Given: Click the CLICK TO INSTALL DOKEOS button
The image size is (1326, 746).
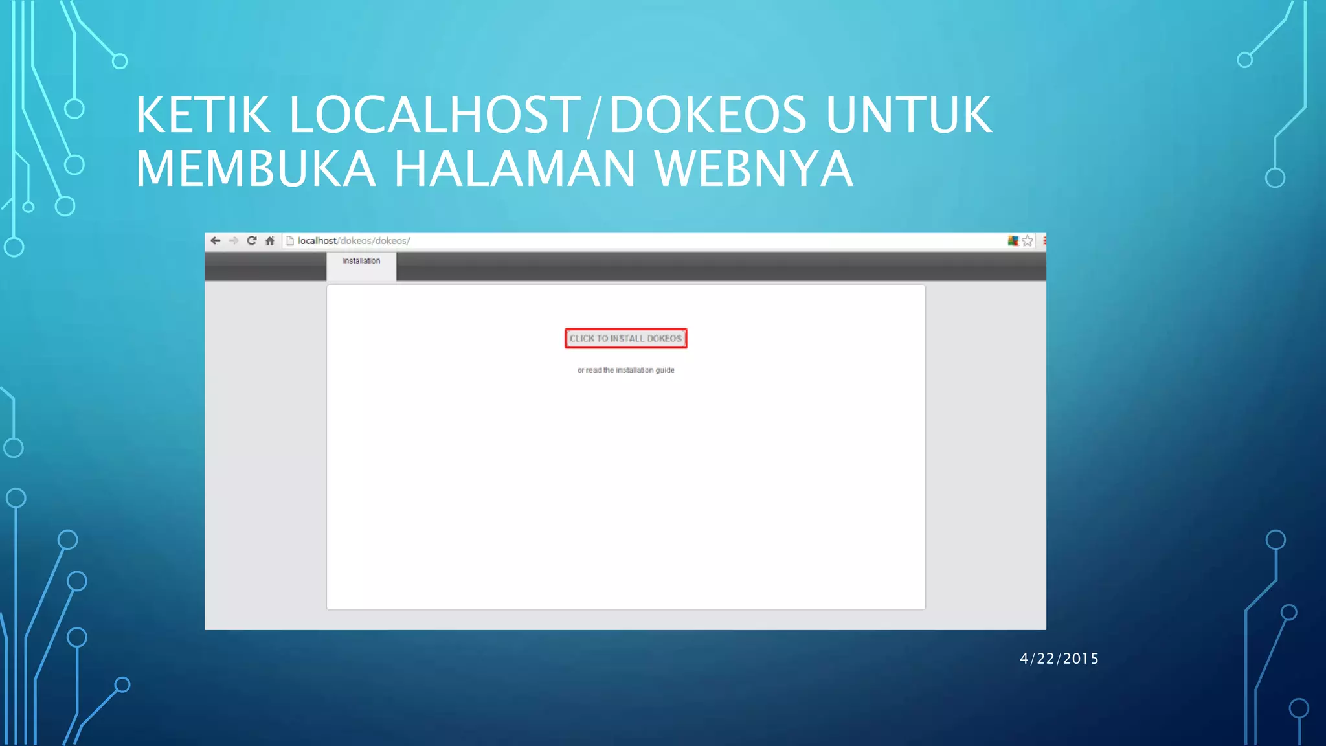Looking at the screenshot, I should click(x=625, y=338).
